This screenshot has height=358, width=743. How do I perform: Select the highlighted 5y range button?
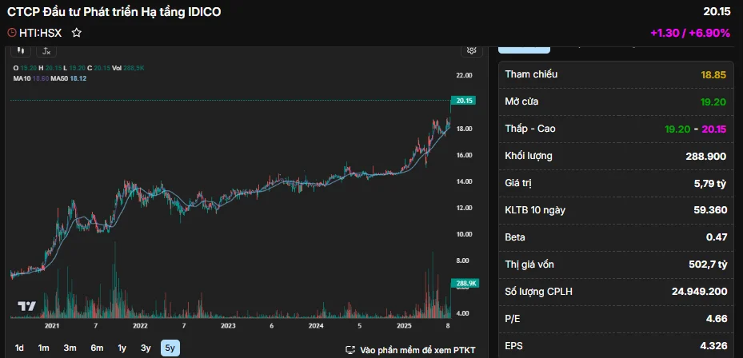170,348
